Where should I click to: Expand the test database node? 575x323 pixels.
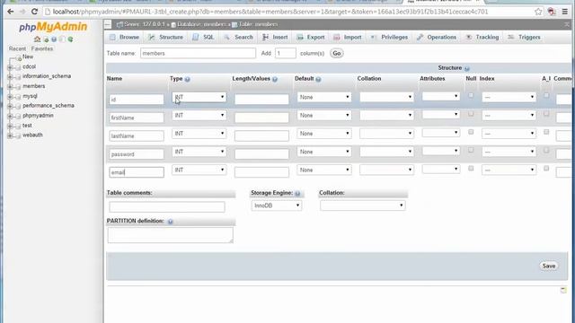tap(10, 126)
